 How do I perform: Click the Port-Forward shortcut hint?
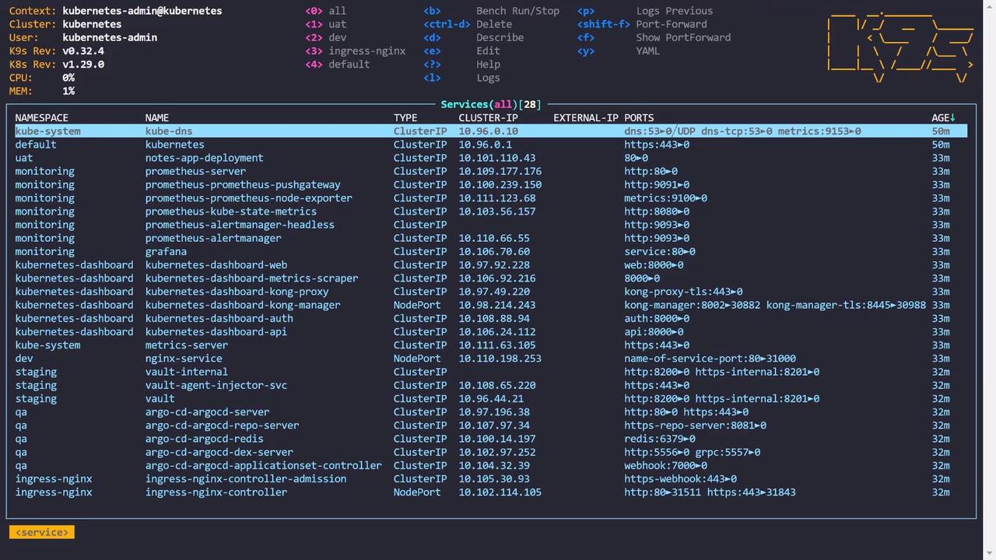pyautogui.click(x=671, y=24)
